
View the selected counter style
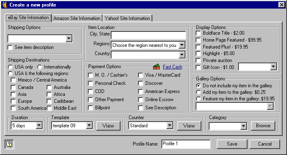tap(189, 126)
